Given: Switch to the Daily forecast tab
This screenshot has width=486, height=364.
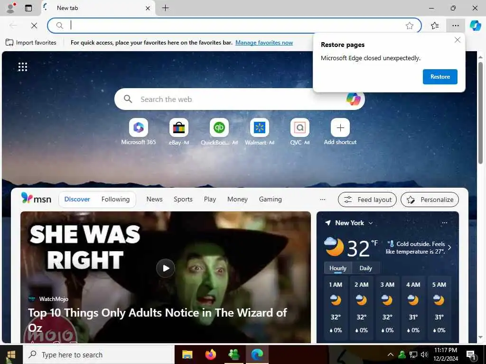Looking at the screenshot, I should click(366, 268).
